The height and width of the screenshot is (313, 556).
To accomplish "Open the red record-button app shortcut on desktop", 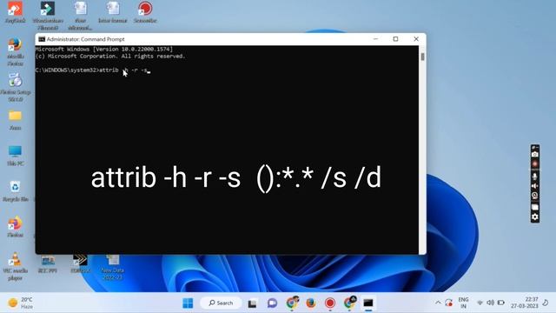I will (x=145, y=11).
